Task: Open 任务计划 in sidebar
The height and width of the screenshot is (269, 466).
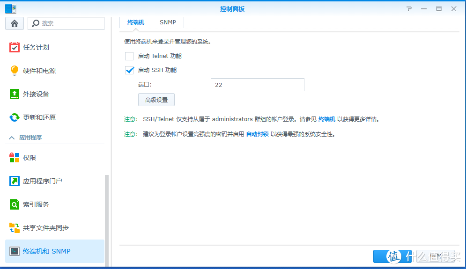Action: (55, 47)
